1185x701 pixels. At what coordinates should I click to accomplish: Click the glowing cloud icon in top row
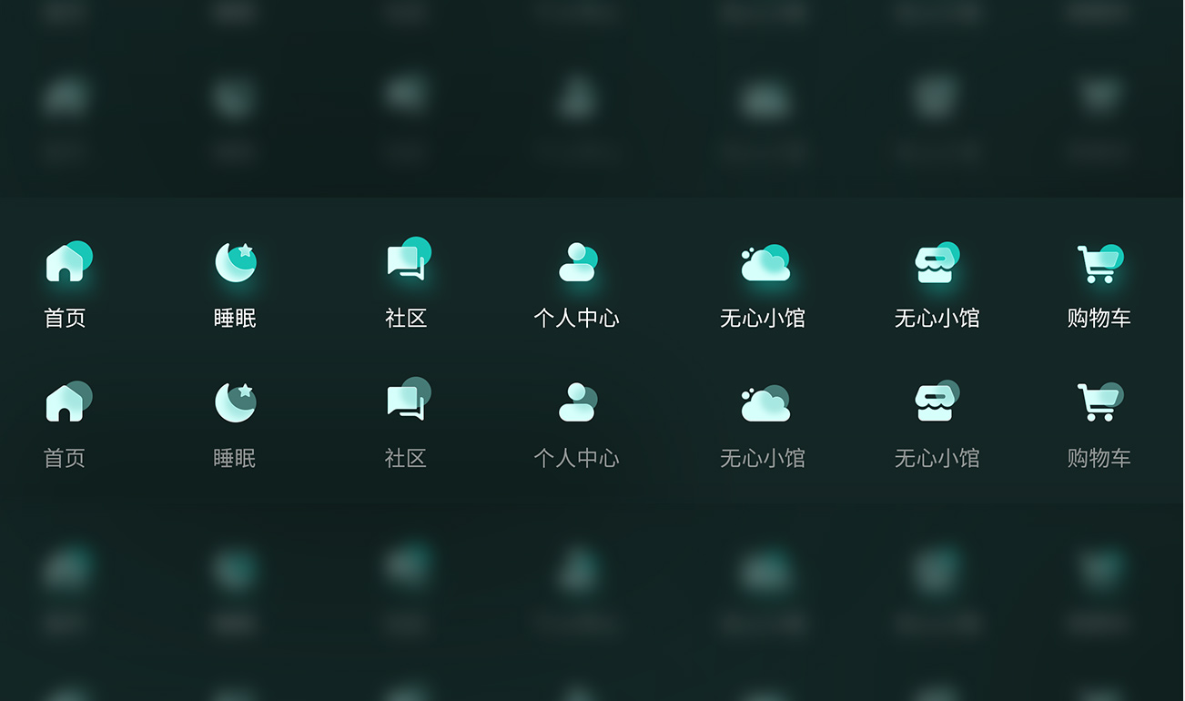765,263
